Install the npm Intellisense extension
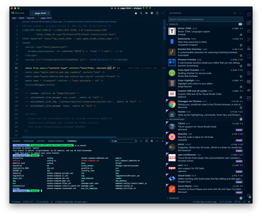Image resolution: width=262 pixels, height=216 pixels. (x=239, y=161)
